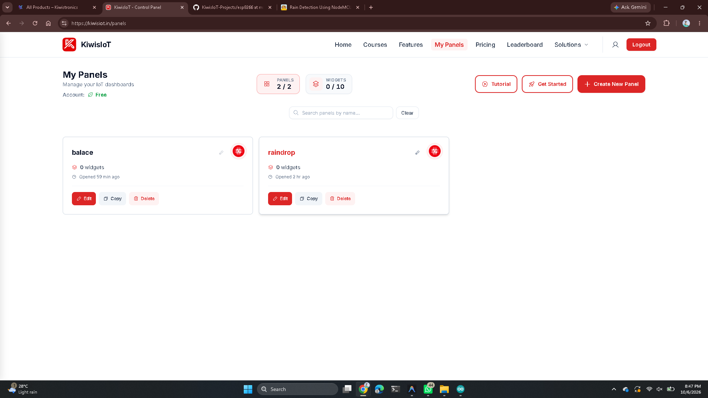Open the Pricing page
Image resolution: width=708 pixels, height=398 pixels.
(485, 45)
